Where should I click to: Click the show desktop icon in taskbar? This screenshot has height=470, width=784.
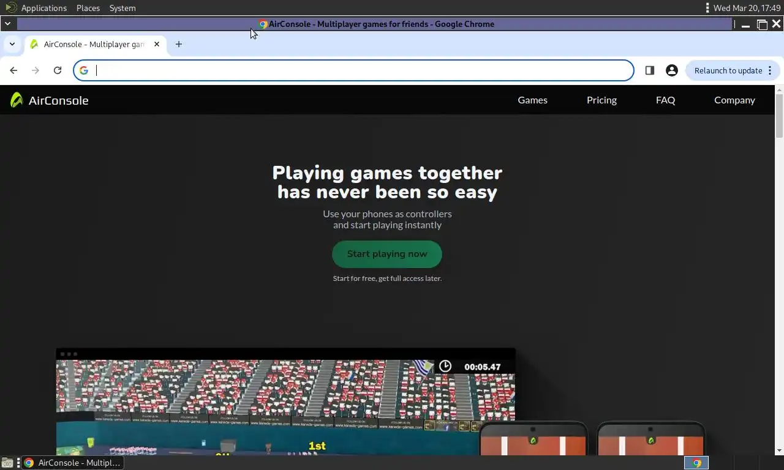tap(7, 463)
